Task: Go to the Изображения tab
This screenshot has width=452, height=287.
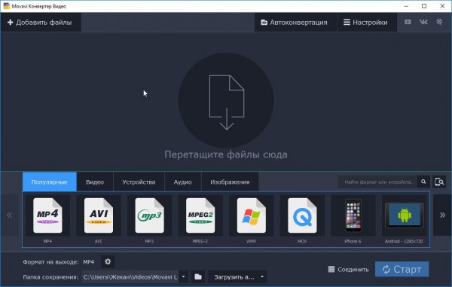Action: tap(230, 182)
